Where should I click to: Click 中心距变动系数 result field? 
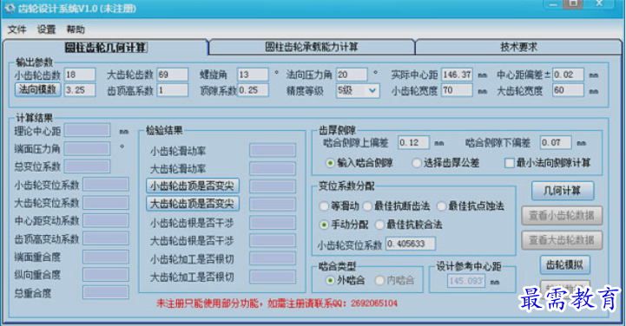[106, 220]
